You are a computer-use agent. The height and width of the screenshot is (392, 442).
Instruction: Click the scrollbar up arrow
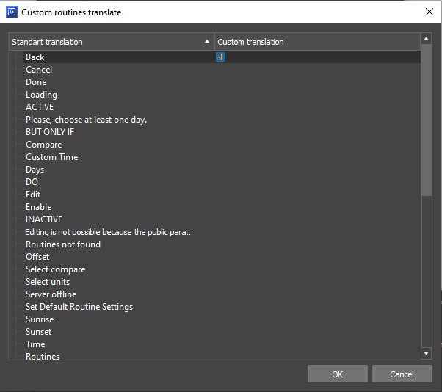point(426,38)
